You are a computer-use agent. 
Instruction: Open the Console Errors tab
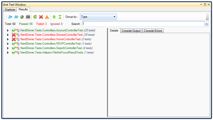(153, 31)
